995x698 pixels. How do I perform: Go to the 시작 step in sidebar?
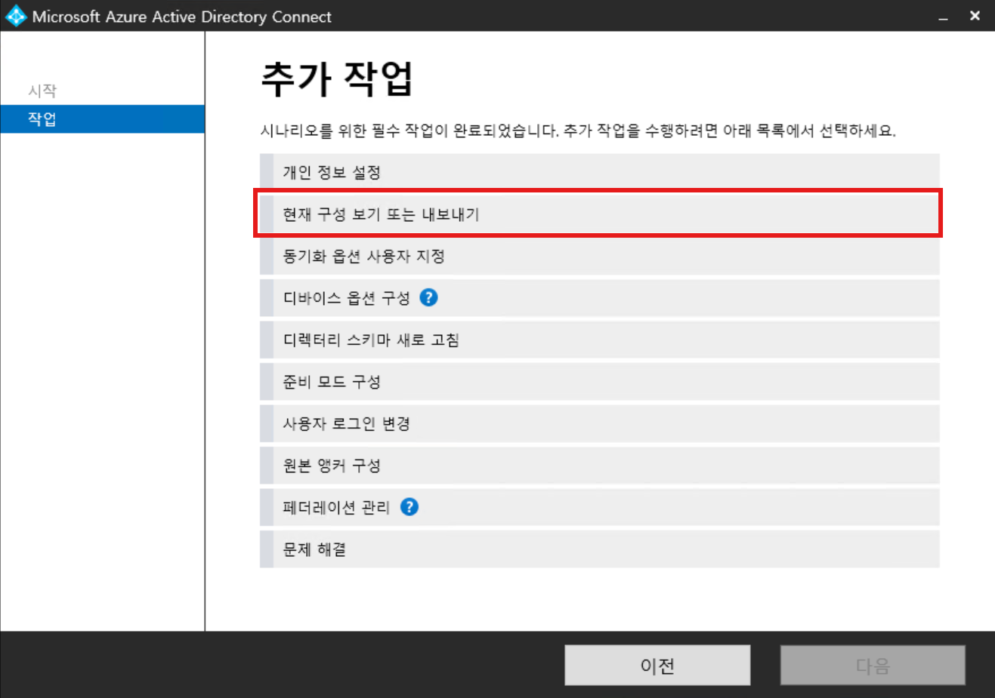pos(42,91)
